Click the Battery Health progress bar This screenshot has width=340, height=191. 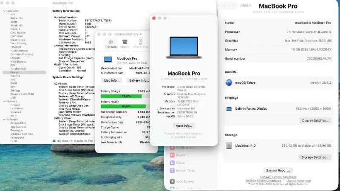pos(125,106)
